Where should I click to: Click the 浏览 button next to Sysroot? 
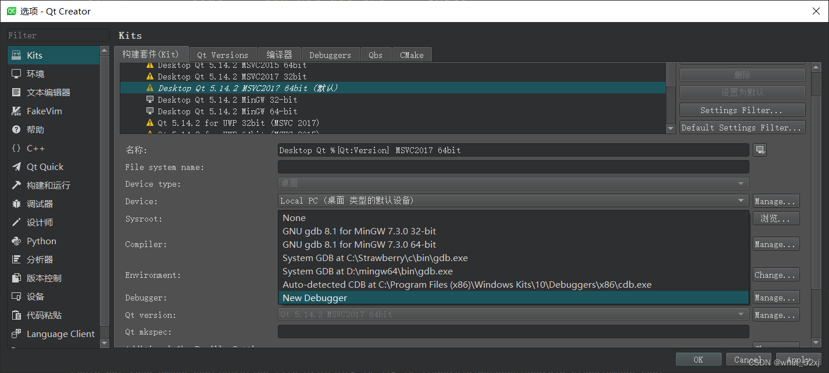(776, 218)
